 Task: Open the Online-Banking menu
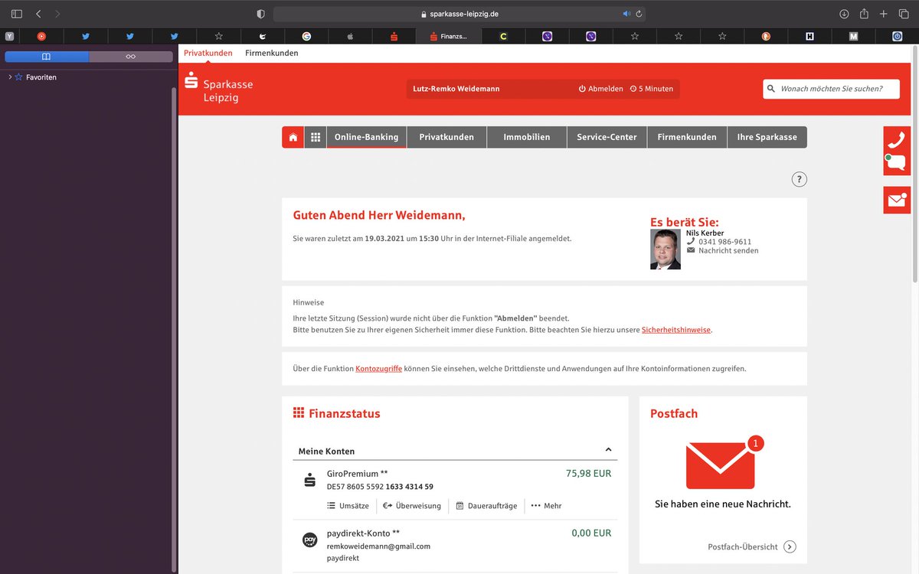click(x=366, y=137)
